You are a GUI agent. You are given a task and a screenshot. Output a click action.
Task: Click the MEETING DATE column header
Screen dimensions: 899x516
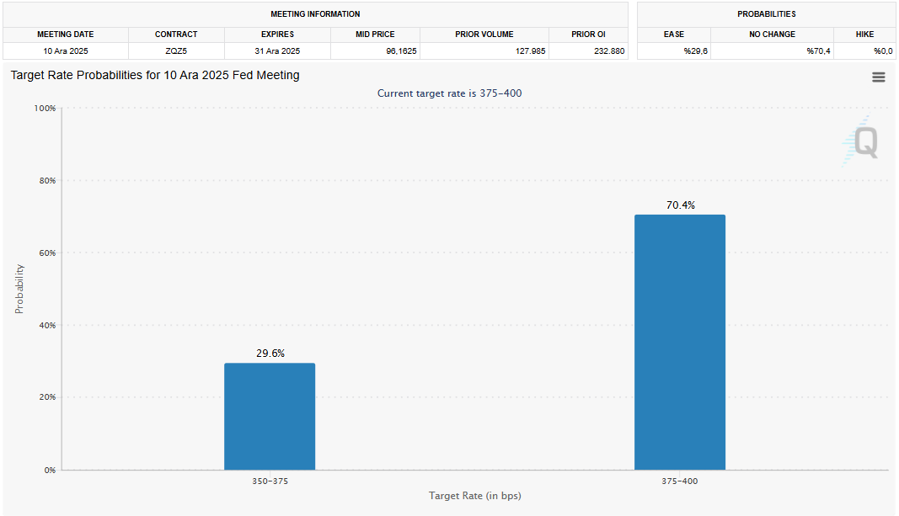[x=66, y=35]
